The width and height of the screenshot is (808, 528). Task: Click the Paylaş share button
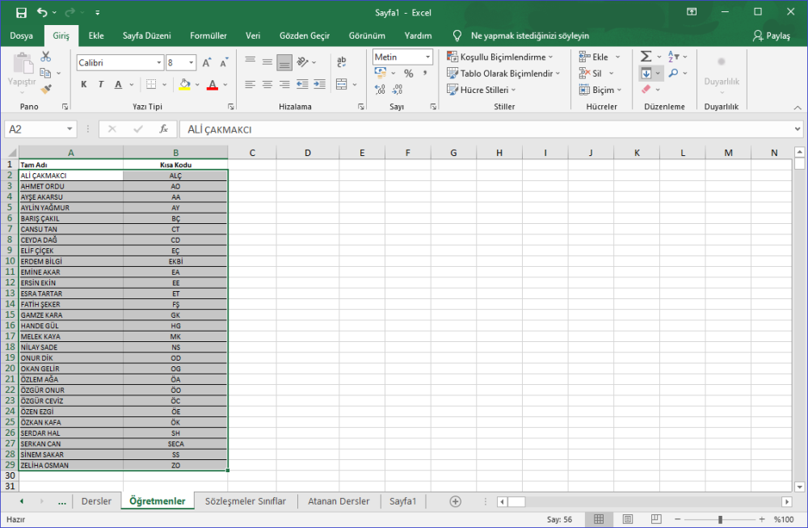coord(771,36)
